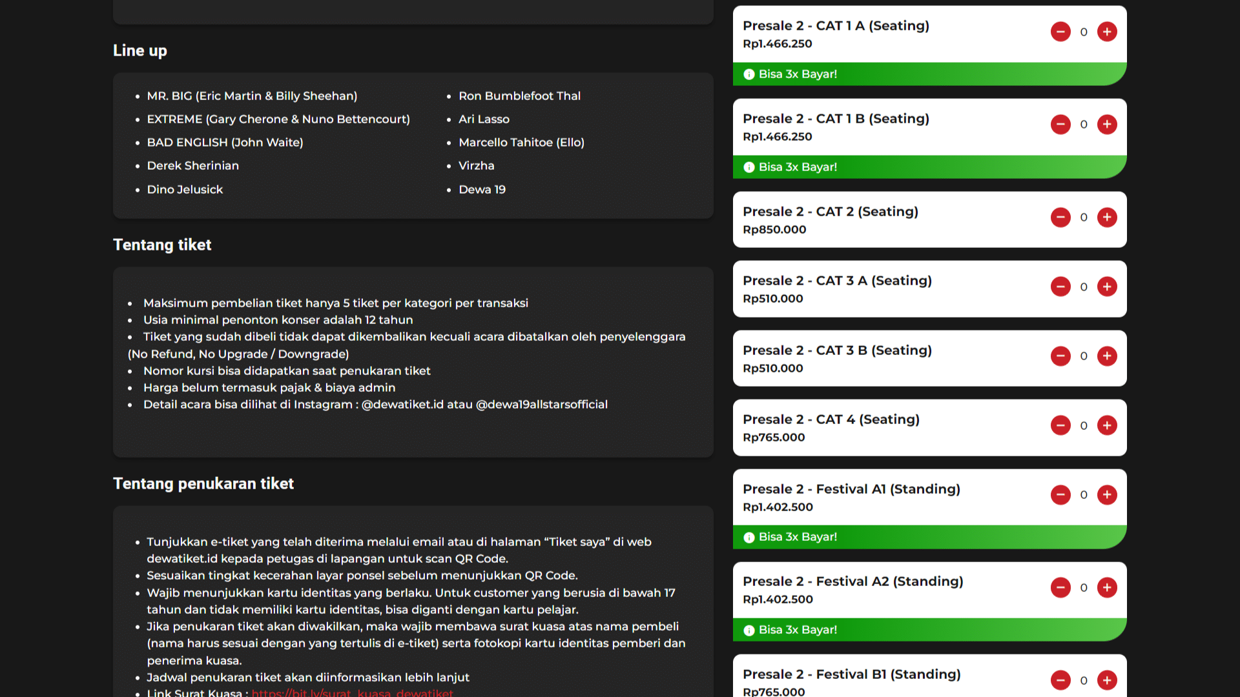Click the Usia minimal penonton rule text

coord(278,320)
